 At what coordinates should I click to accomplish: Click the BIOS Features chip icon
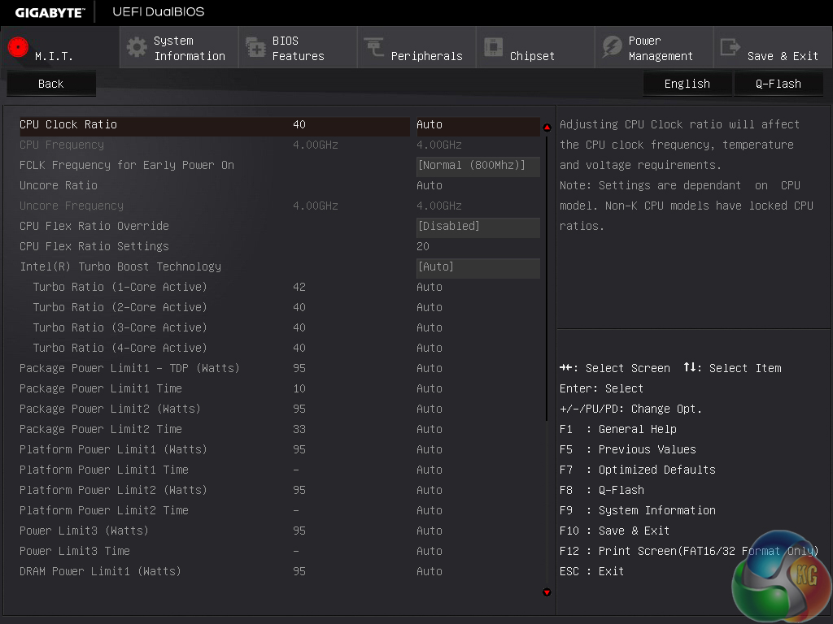255,47
